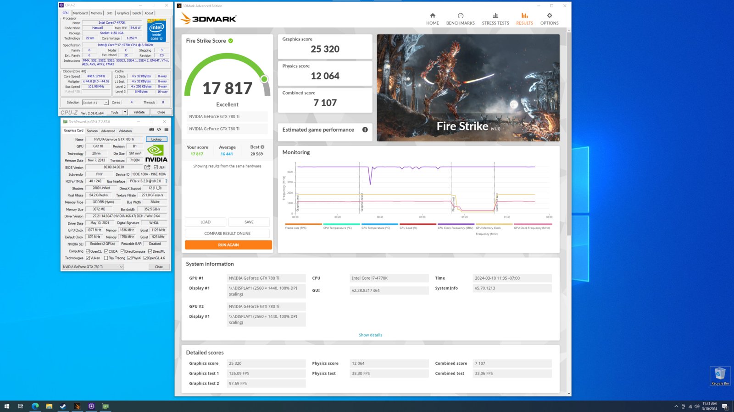Click the GPU-Z taskbar icon
This screenshot has width=734, height=412.
106,406
